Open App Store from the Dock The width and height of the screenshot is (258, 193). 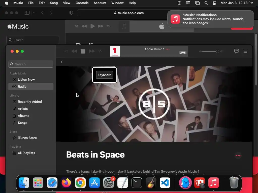tap(94, 183)
